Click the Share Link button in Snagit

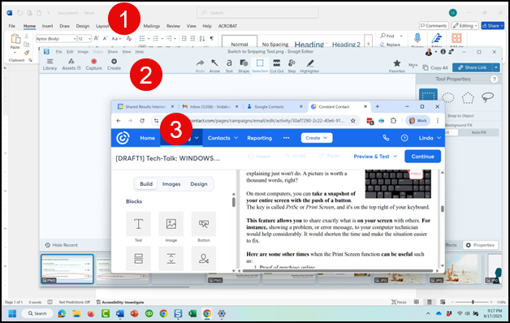pos(473,67)
